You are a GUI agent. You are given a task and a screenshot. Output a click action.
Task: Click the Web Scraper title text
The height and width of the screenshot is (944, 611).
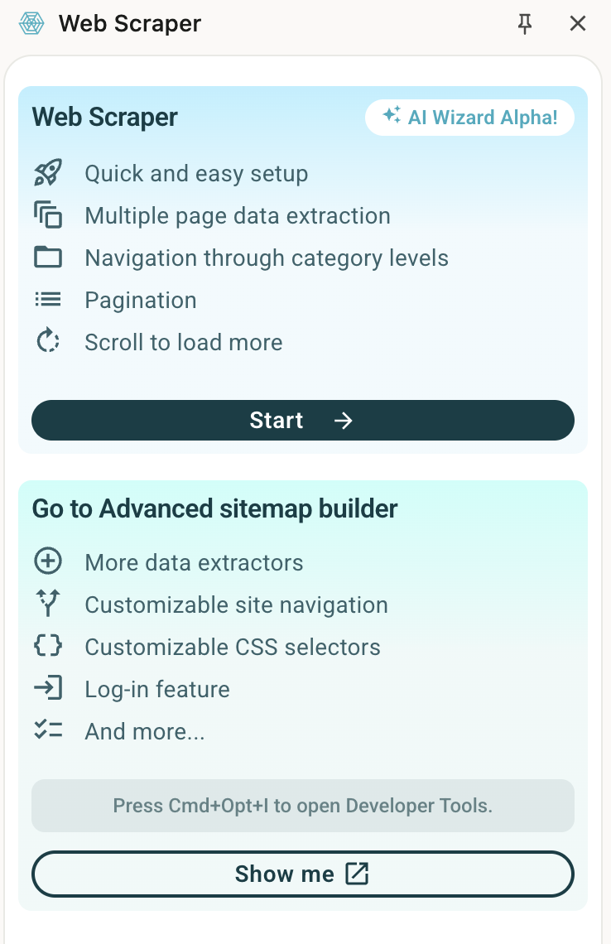(x=129, y=24)
